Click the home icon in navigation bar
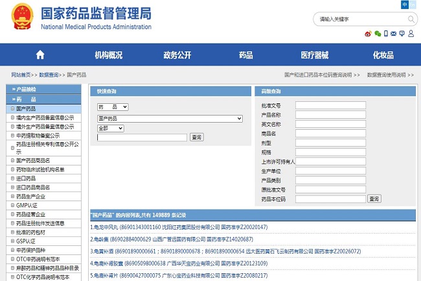421x281 pixels. [x=40, y=55]
